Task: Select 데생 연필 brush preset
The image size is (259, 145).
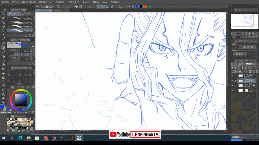Action: point(20,23)
